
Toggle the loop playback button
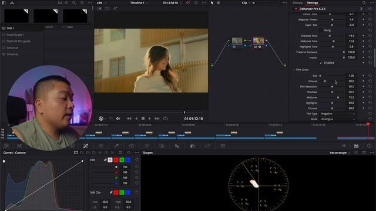[166, 118]
